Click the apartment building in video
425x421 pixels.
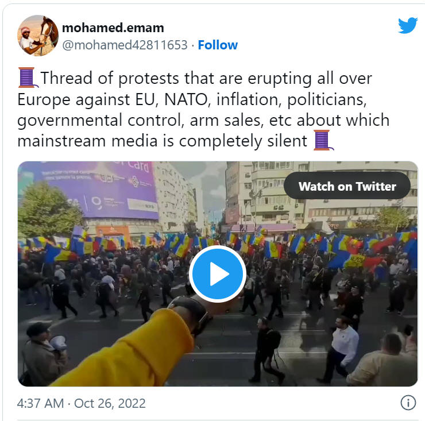coord(320,195)
